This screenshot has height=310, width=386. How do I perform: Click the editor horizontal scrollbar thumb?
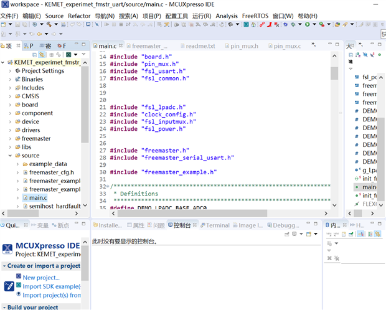coord(192,214)
